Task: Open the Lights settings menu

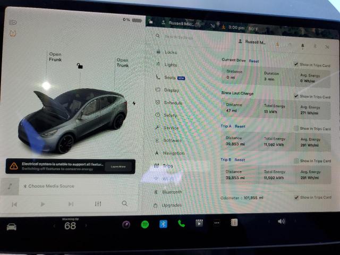Action: [x=166, y=65]
